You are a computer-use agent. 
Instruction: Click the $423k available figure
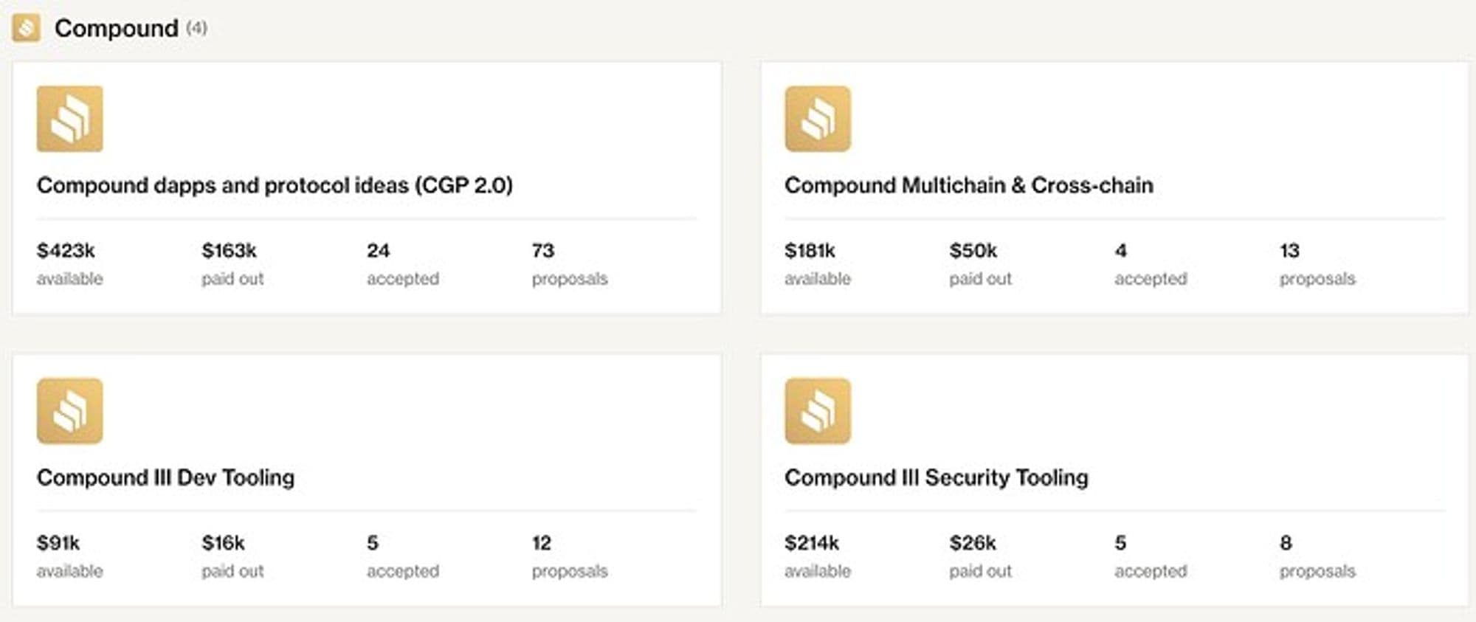click(70, 263)
